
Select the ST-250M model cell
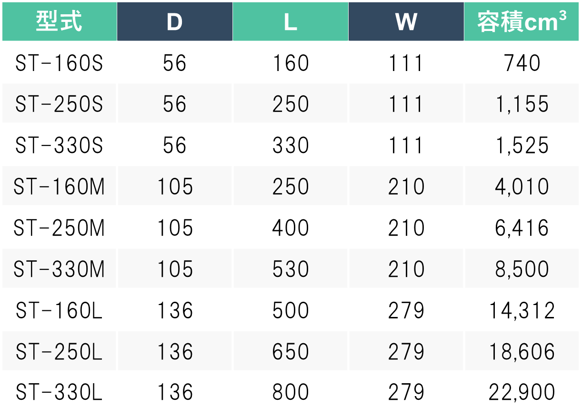[59, 228]
